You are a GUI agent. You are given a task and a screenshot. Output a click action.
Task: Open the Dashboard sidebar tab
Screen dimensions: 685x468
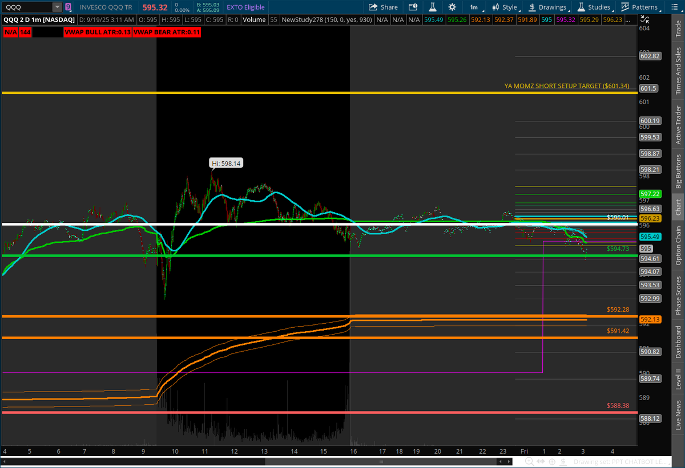pyautogui.click(x=678, y=341)
